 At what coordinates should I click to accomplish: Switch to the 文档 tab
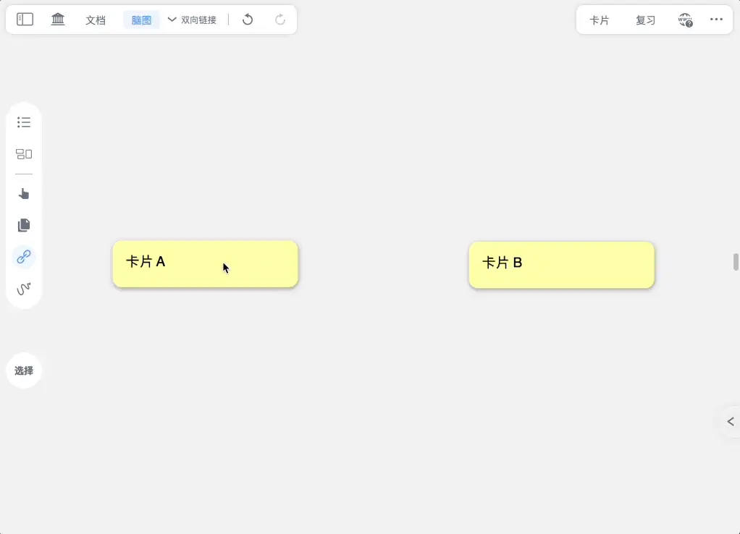[x=96, y=20]
